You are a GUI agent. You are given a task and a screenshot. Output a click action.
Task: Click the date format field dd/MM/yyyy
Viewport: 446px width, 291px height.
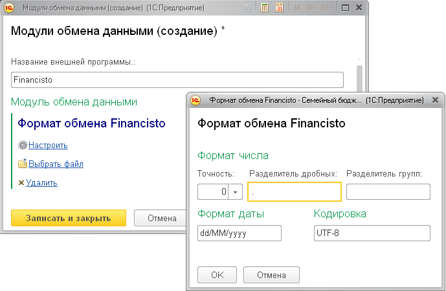pyautogui.click(x=240, y=233)
